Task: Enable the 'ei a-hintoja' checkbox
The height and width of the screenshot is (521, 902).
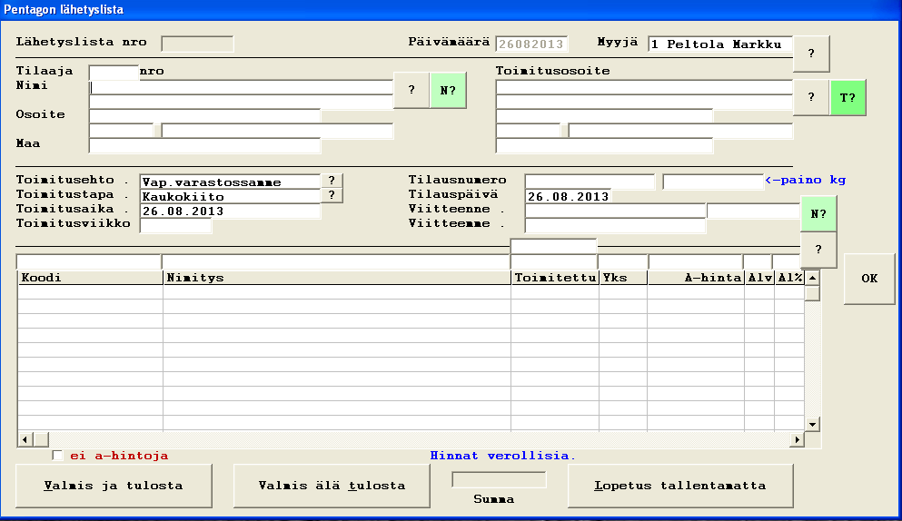Action: click(58, 456)
